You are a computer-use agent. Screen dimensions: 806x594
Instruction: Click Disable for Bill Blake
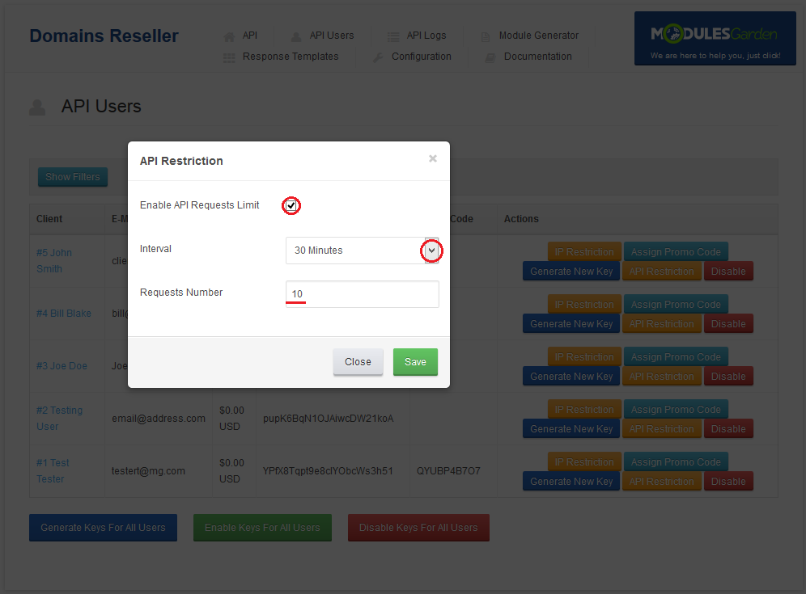(x=728, y=324)
